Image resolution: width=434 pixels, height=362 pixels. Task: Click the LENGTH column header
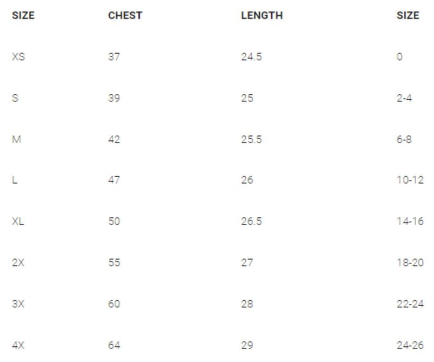coord(261,16)
